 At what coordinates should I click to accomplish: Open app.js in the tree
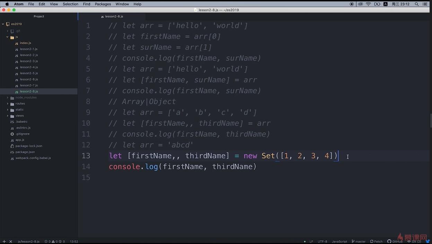click(x=20, y=140)
